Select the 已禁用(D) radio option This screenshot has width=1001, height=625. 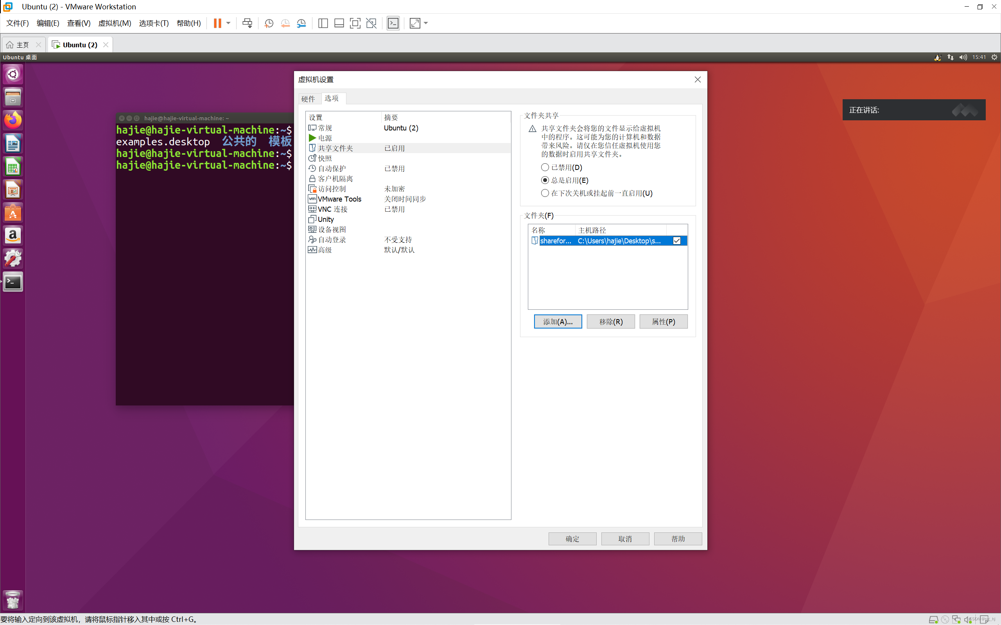coord(545,167)
